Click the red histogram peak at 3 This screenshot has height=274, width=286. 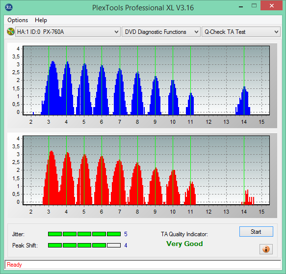[x=52, y=177]
